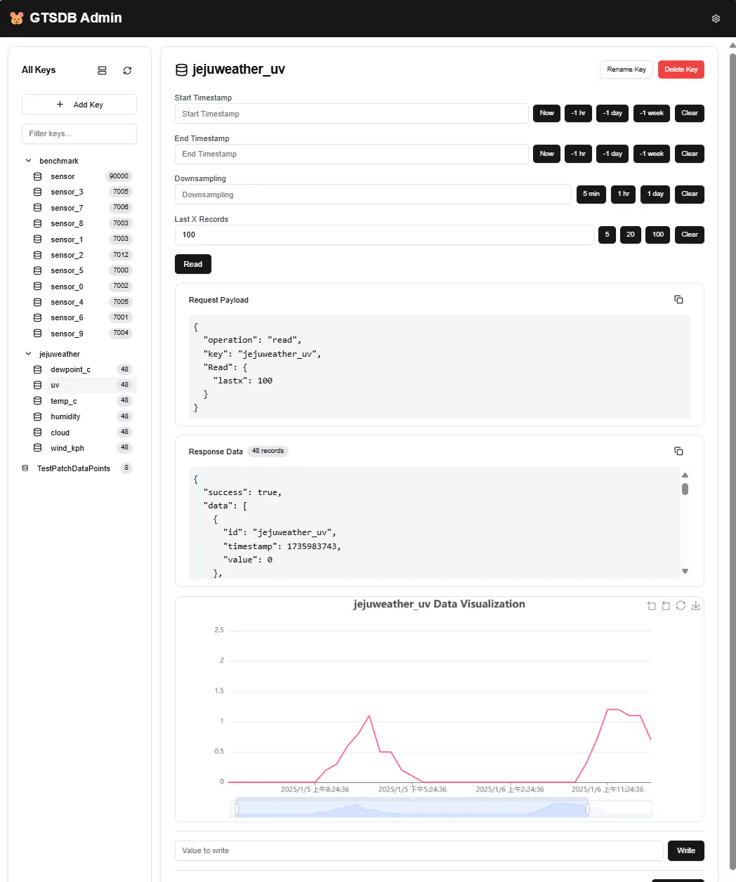Click left handle of chart zoom slider

(x=237, y=810)
